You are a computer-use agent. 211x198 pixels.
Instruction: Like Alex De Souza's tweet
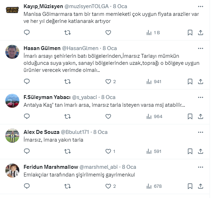coord(108,151)
